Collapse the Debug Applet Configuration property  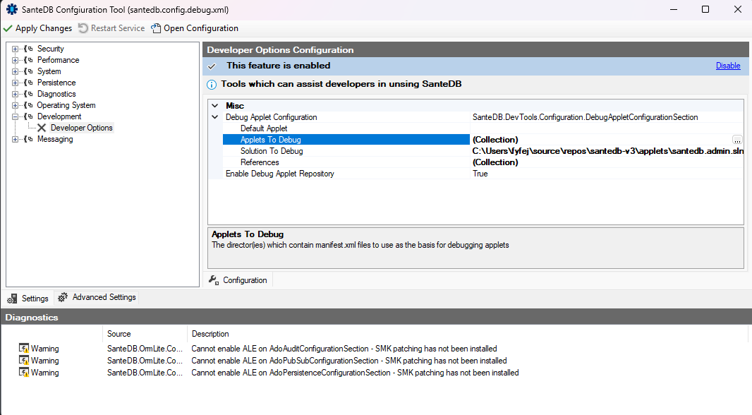point(215,117)
